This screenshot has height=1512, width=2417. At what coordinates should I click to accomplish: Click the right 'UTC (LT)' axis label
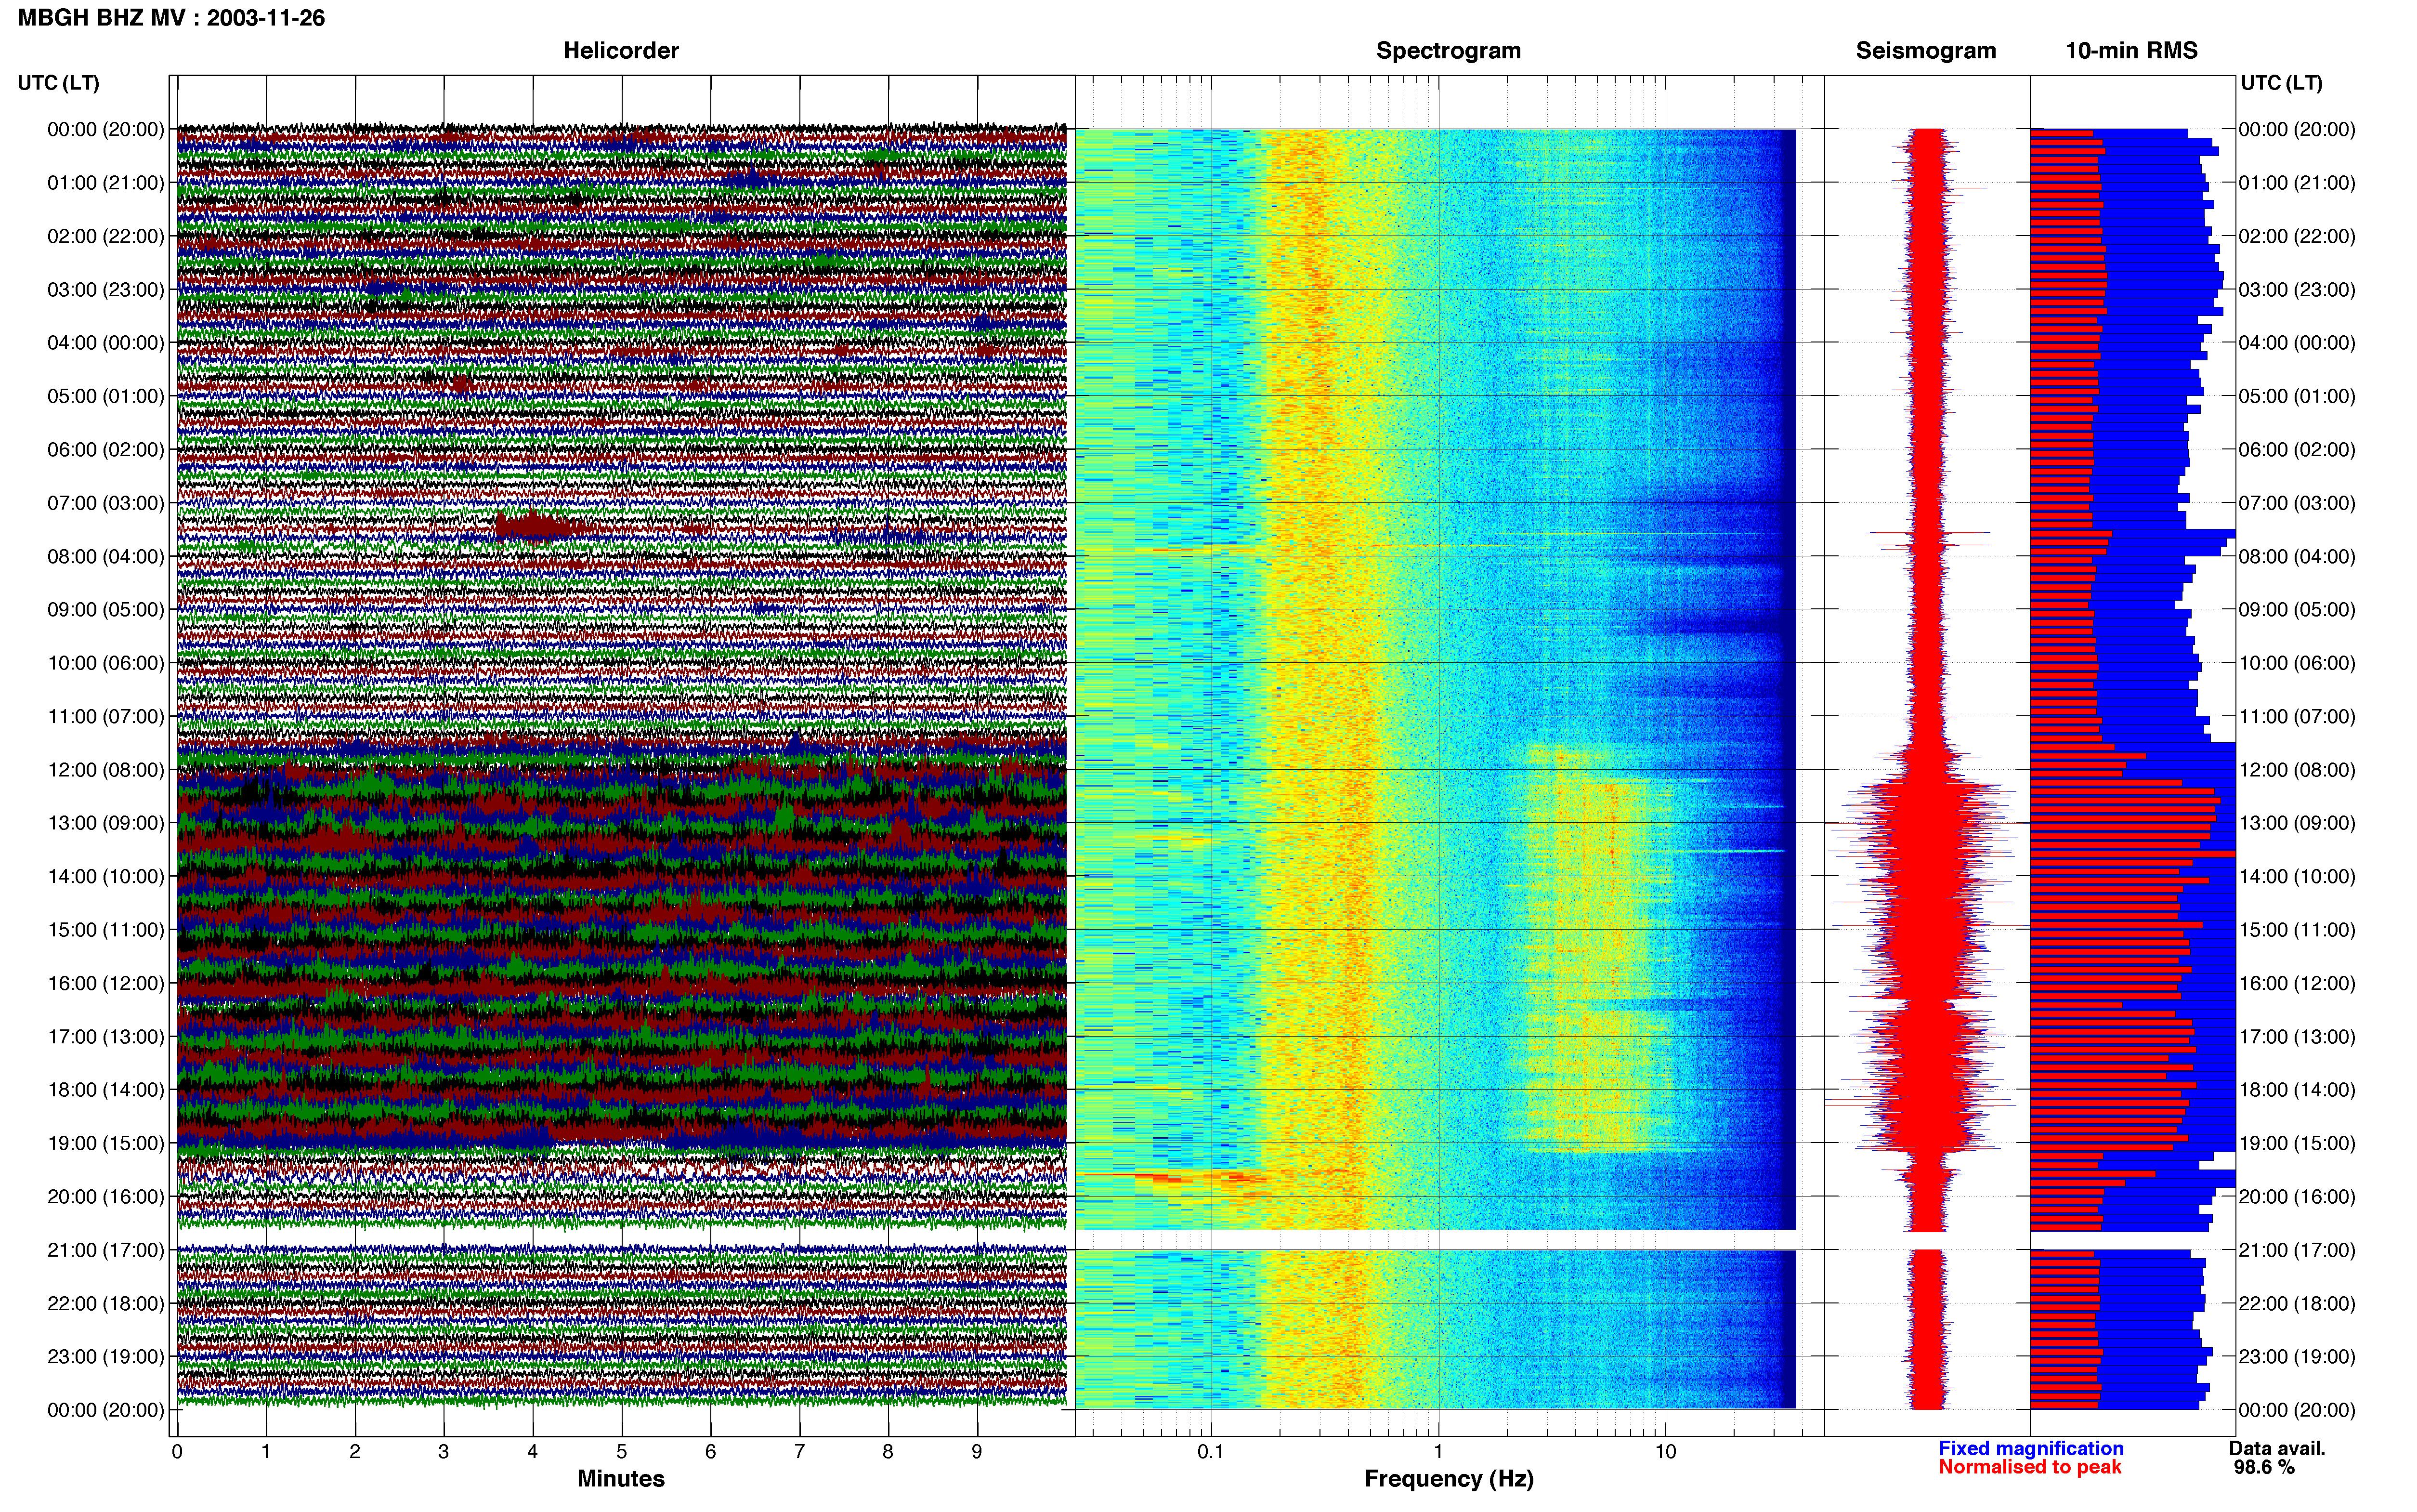coord(2281,83)
